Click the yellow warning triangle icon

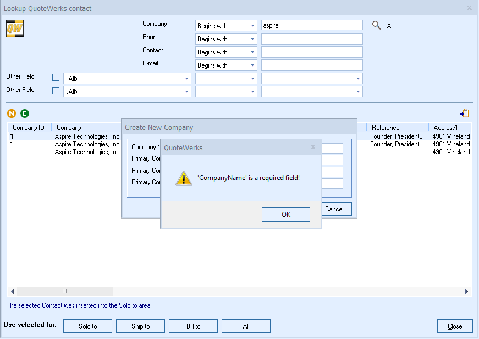click(184, 178)
